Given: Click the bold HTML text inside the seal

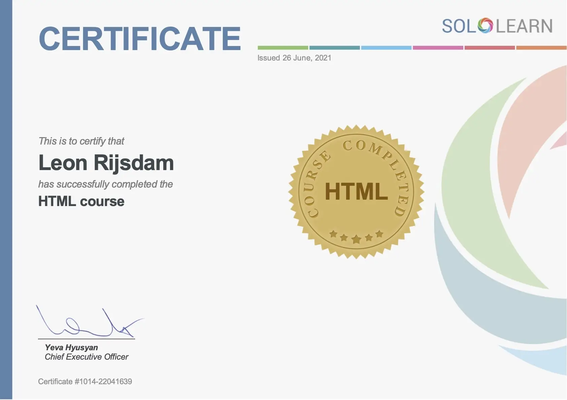Looking at the screenshot, I should (x=356, y=192).
